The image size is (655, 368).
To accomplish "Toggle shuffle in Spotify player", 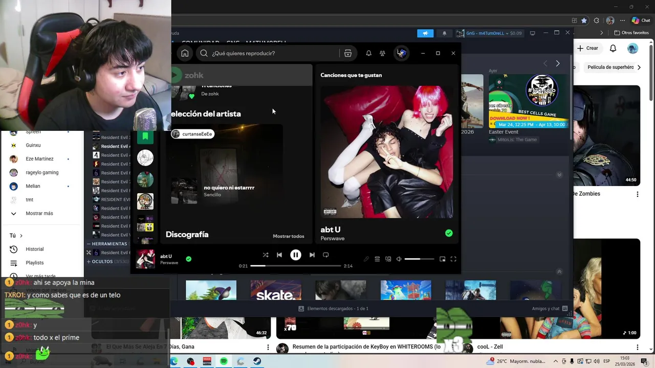I will point(266,255).
